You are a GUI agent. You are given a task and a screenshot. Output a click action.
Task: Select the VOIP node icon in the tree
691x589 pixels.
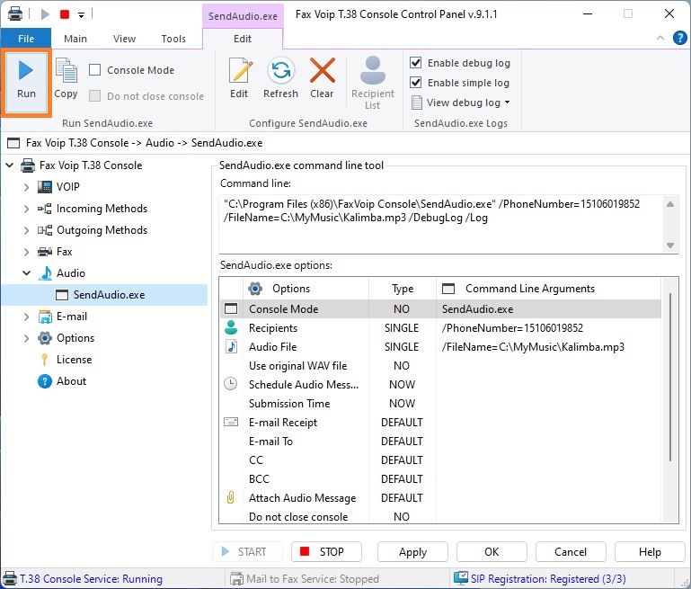click(x=45, y=187)
